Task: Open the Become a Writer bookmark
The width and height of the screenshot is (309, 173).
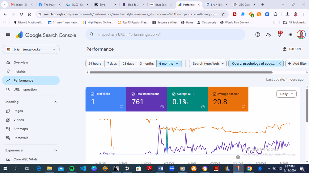Action: click(x=165, y=22)
